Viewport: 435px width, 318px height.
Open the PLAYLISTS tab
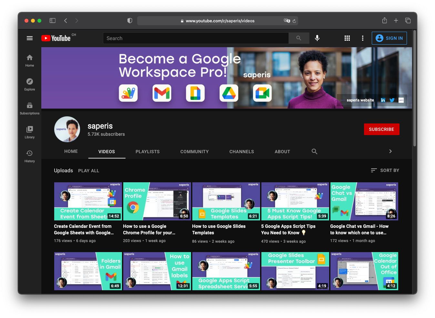[x=147, y=152]
